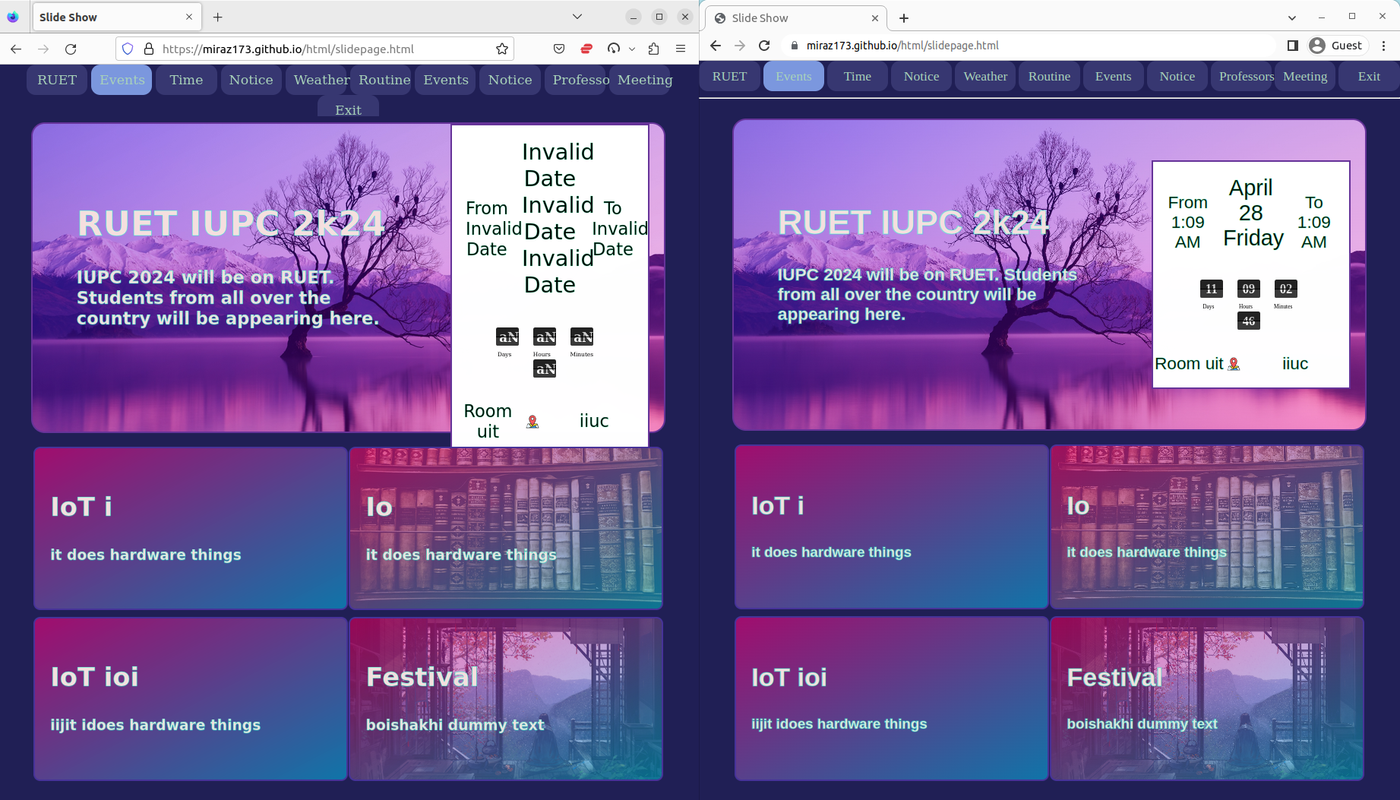Screen dimensions: 1400x800
Task: Click Exit in the Chrome page
Action: pos(1369,76)
